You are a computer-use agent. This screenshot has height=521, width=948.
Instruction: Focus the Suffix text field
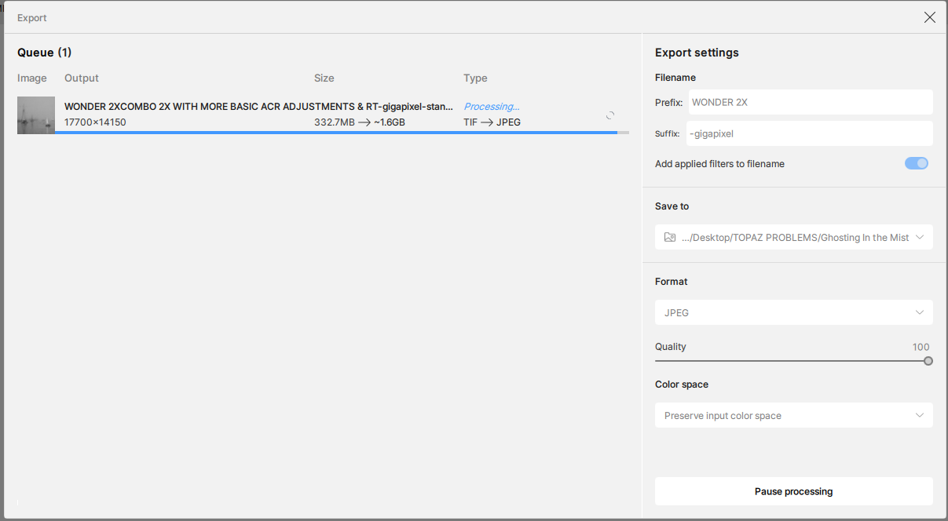click(809, 133)
